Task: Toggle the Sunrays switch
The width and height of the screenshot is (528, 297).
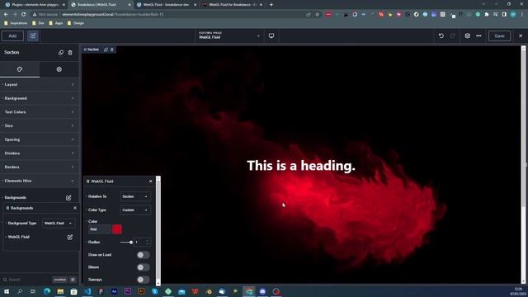Action: (143, 280)
